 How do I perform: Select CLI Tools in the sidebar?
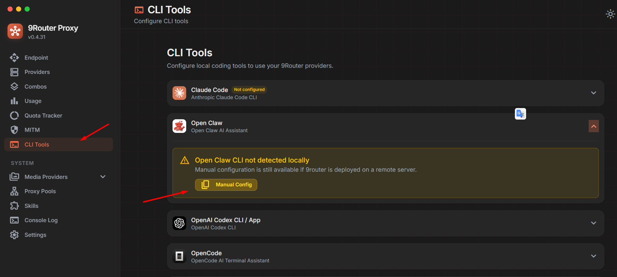pos(58,144)
